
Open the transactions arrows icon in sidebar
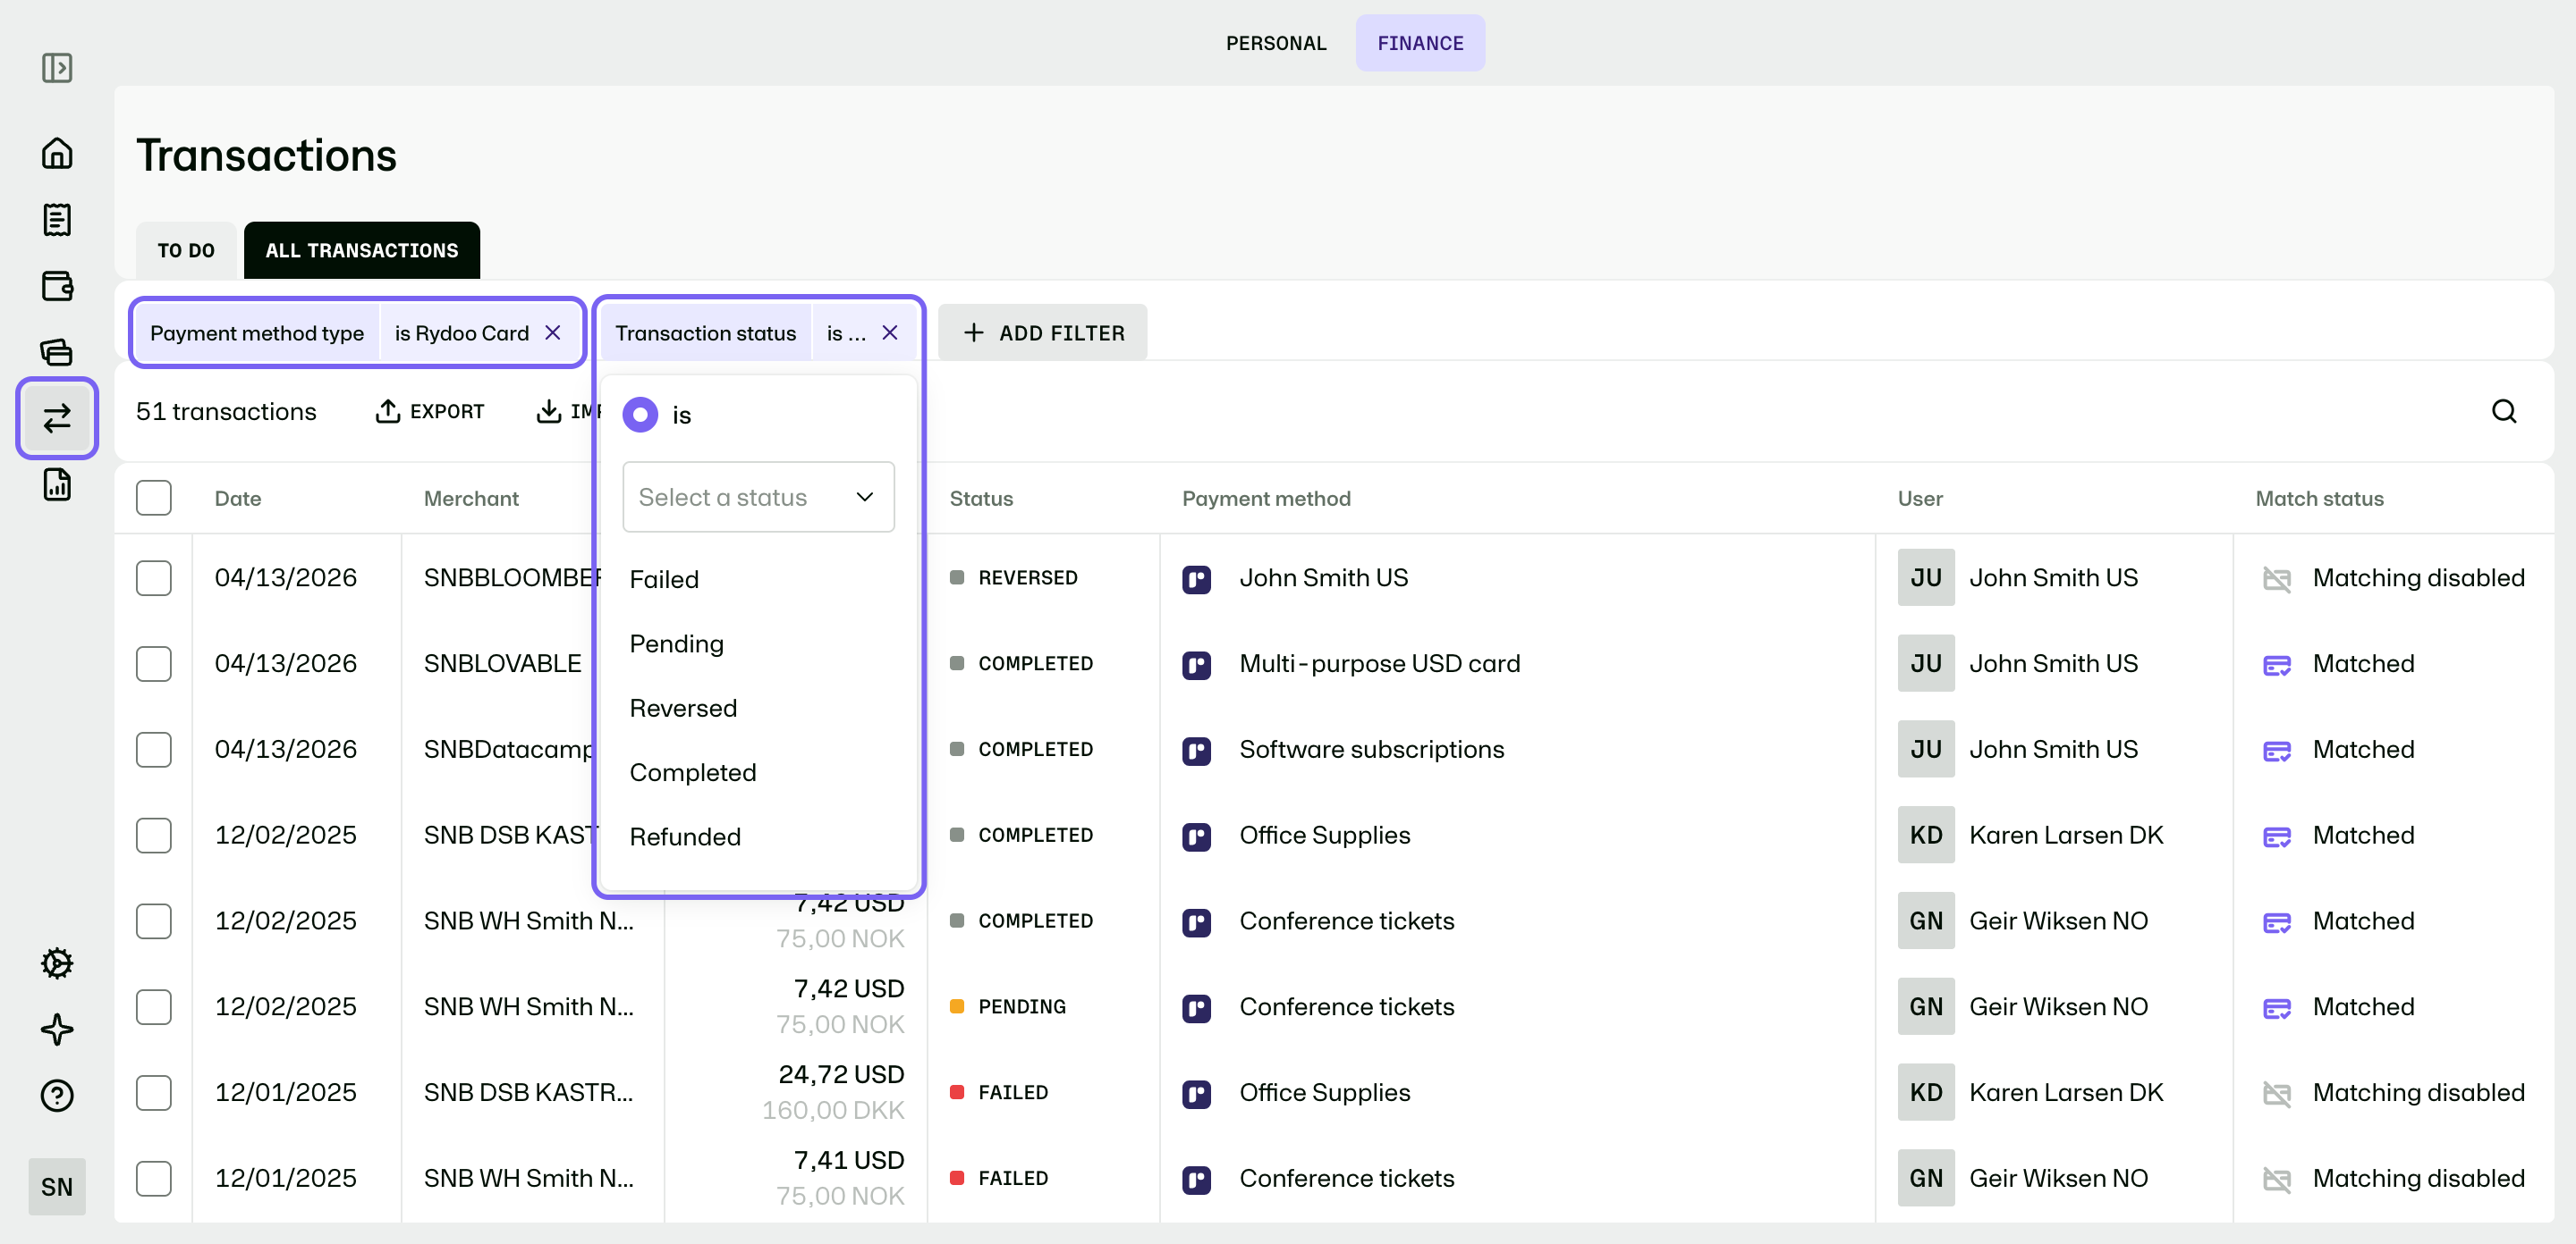(57, 417)
